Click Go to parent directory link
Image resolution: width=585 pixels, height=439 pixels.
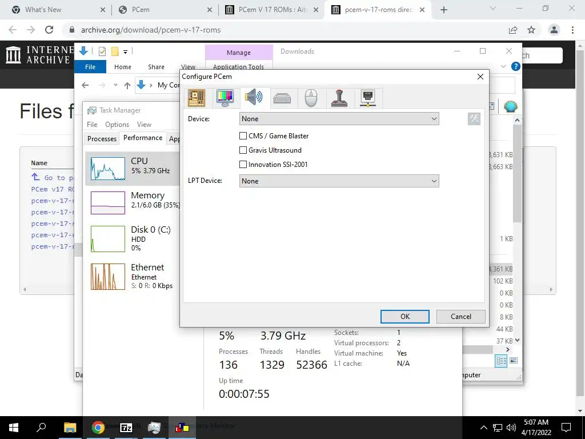[x=53, y=177]
